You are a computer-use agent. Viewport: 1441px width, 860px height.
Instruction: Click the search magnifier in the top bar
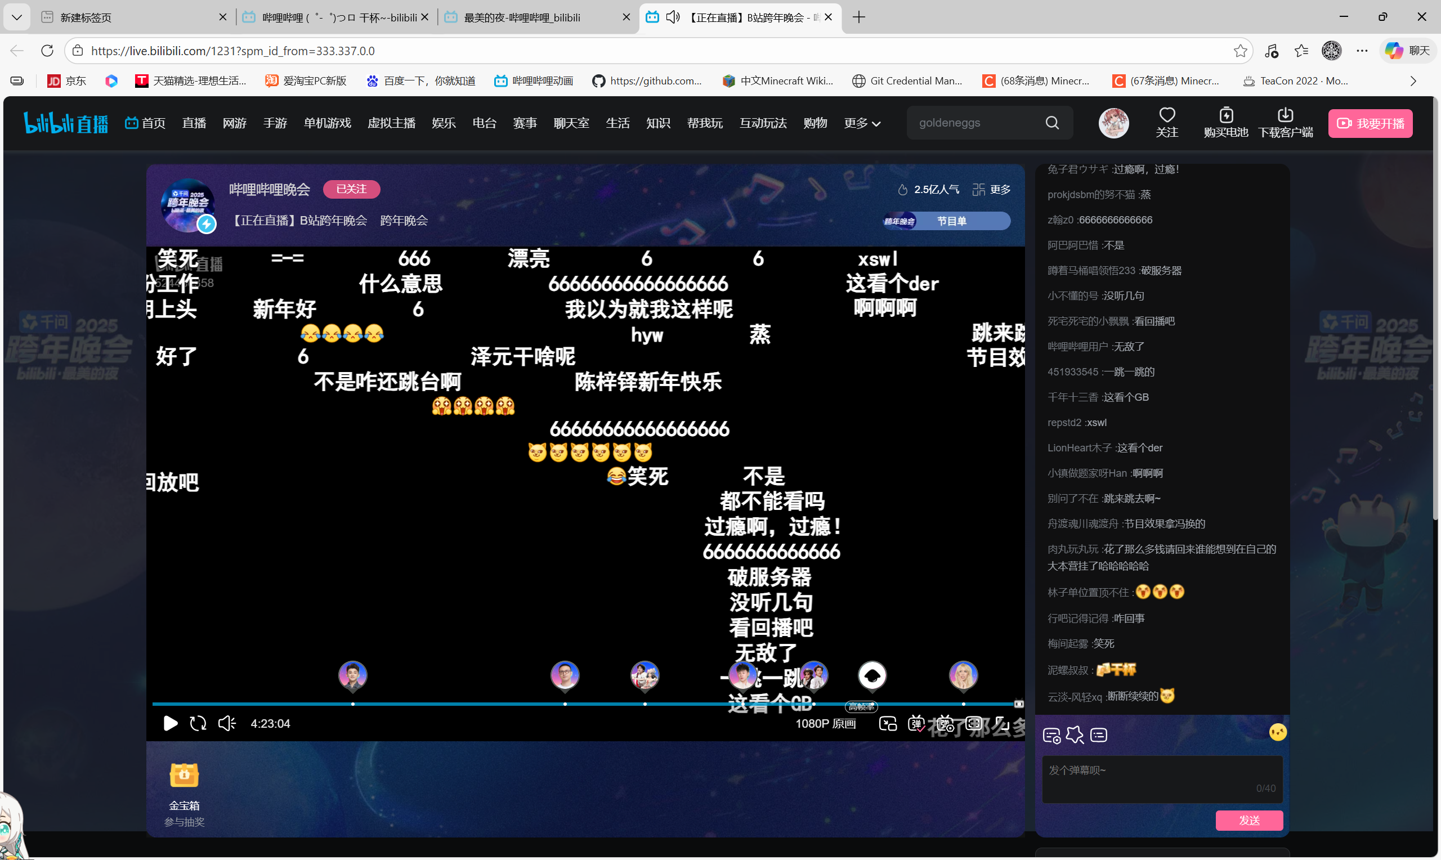pos(1053,122)
